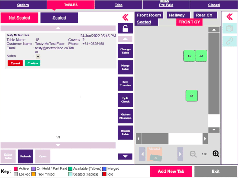Click the printer icon in right sidebar
The height and width of the screenshot is (178, 239).
[x=229, y=28]
